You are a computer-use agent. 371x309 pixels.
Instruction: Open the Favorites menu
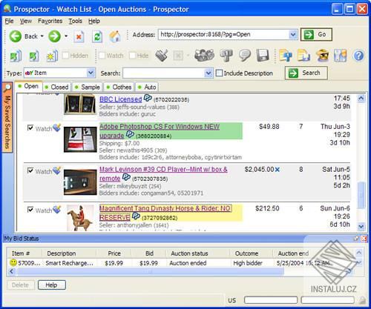tap(50, 21)
